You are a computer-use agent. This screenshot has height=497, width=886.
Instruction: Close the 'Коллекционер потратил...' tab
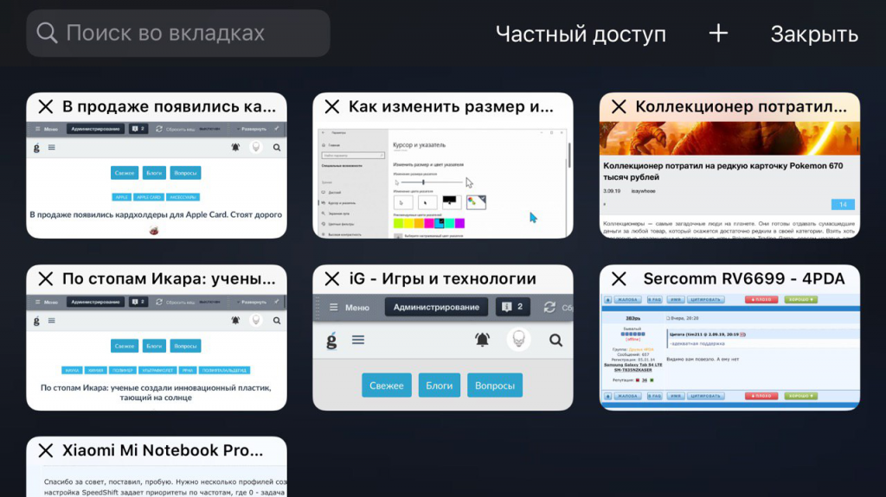(619, 106)
